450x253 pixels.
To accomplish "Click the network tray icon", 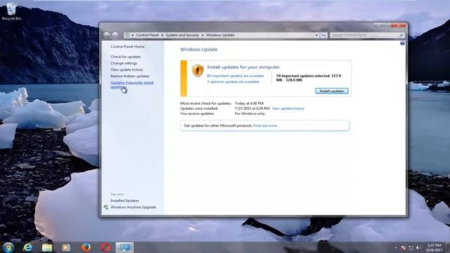I will [x=411, y=248].
